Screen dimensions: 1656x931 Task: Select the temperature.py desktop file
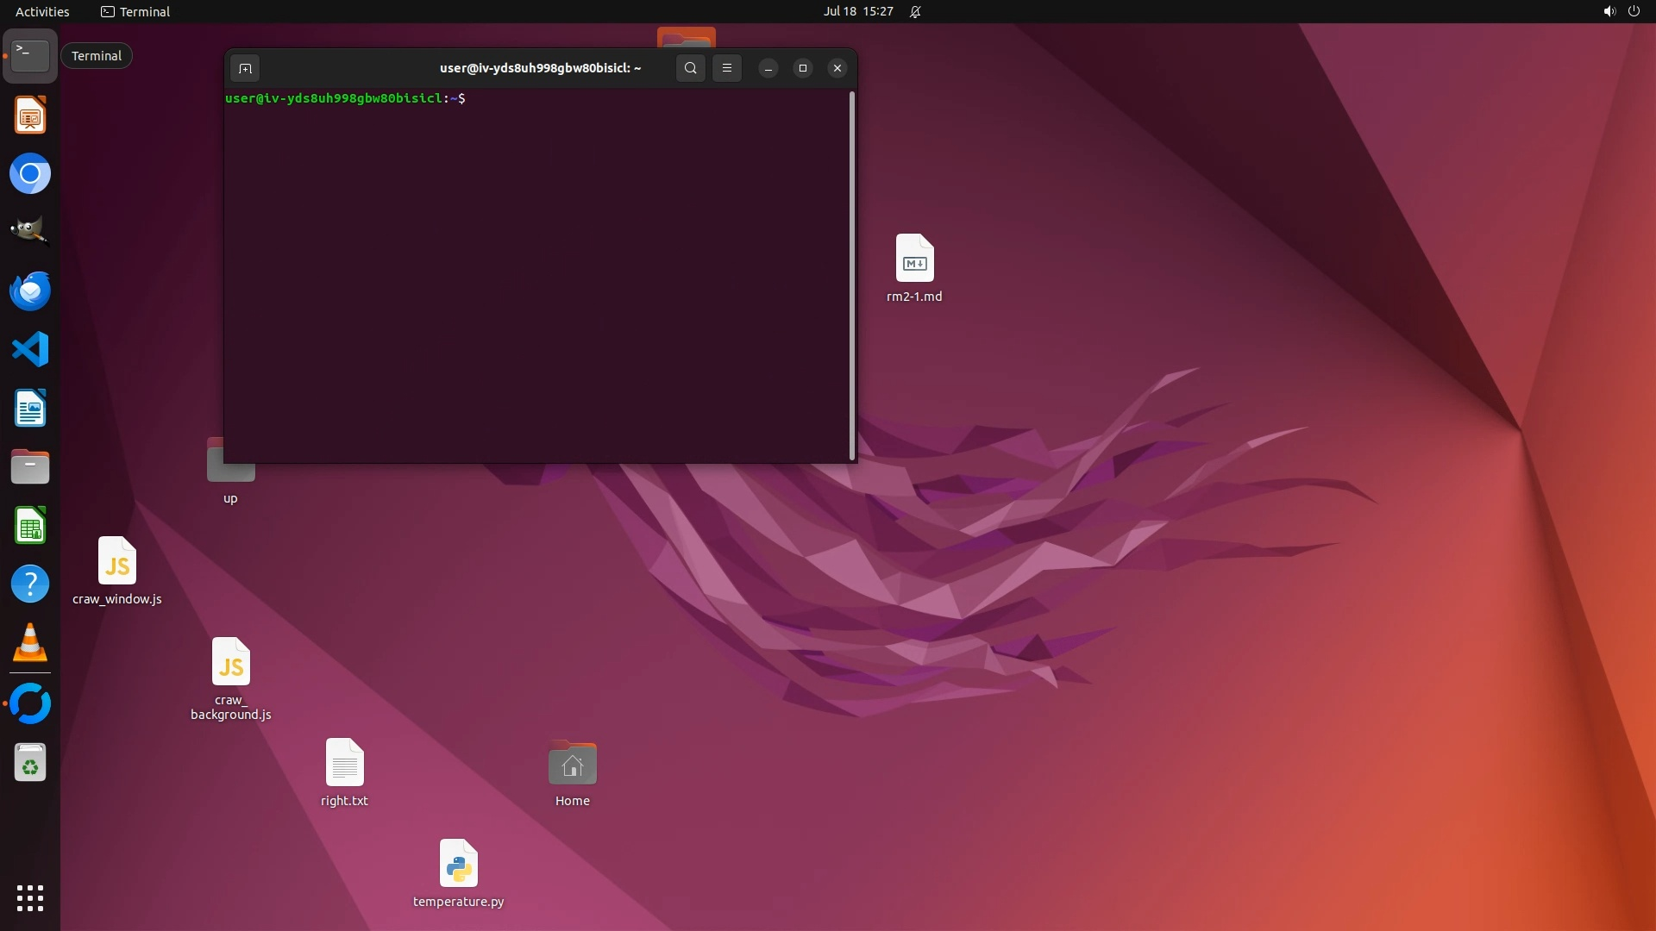(458, 865)
